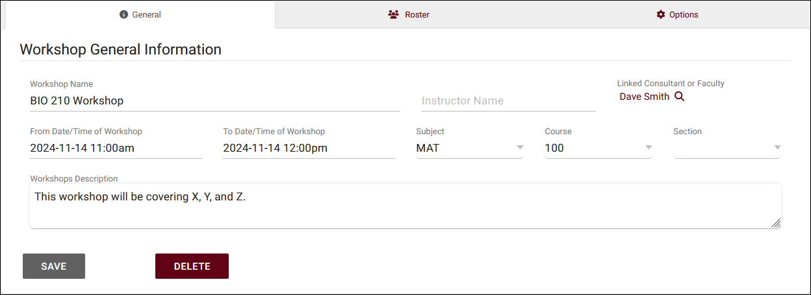The width and height of the screenshot is (811, 295).
Task: Click the magnifier icon beside Dave Smith
Action: pos(679,97)
